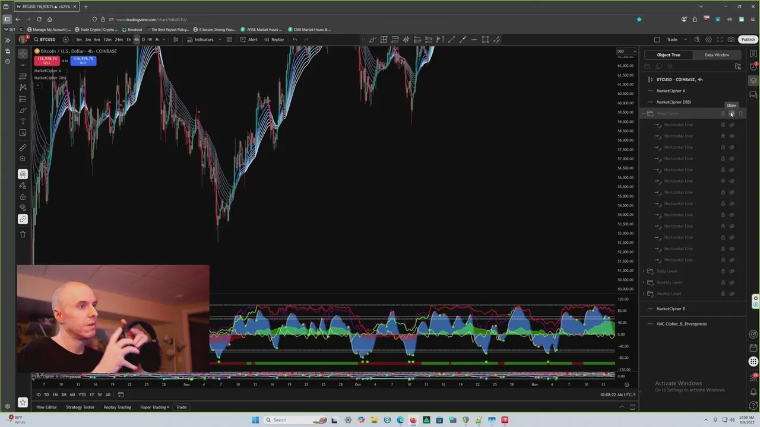Expand the Weekly Level folder
Viewport: 760px width, 427px height.
click(644, 294)
